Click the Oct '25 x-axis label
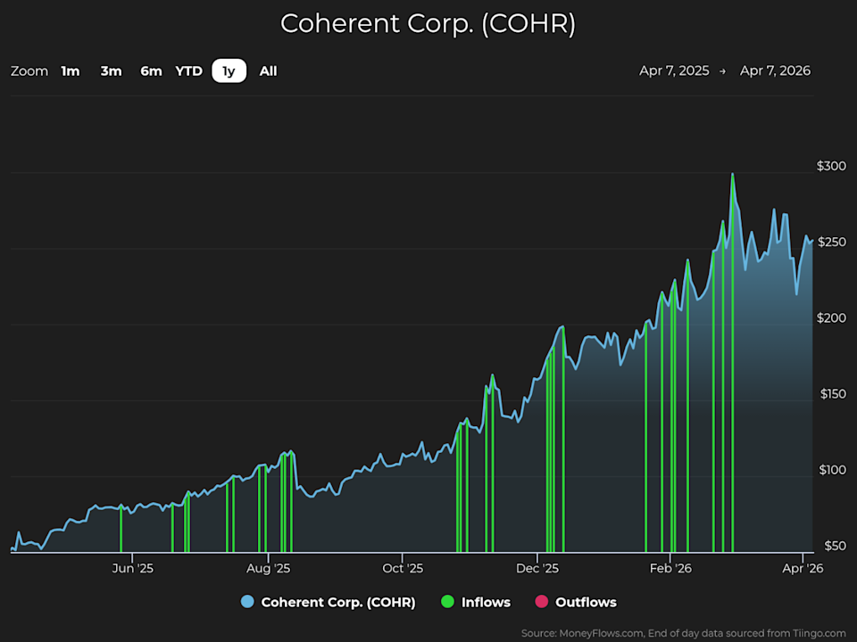 [403, 567]
